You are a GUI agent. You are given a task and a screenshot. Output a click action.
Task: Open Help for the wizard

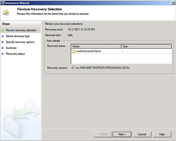point(162,134)
